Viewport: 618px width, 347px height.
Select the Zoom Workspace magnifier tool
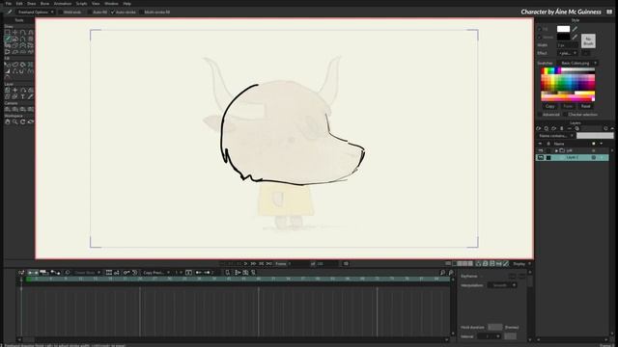[15, 122]
